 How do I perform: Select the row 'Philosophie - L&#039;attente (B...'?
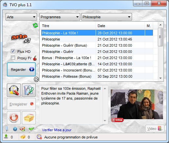pyautogui.click(x=97, y=64)
